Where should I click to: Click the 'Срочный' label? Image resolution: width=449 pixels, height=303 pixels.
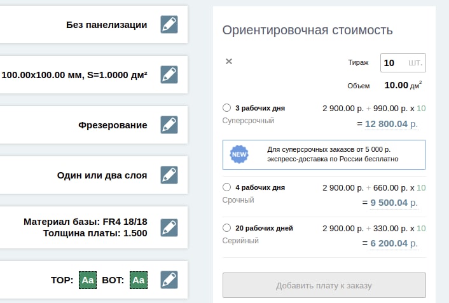(x=238, y=199)
